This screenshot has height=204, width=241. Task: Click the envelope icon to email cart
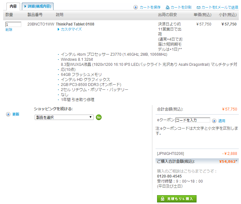pos(198,7)
